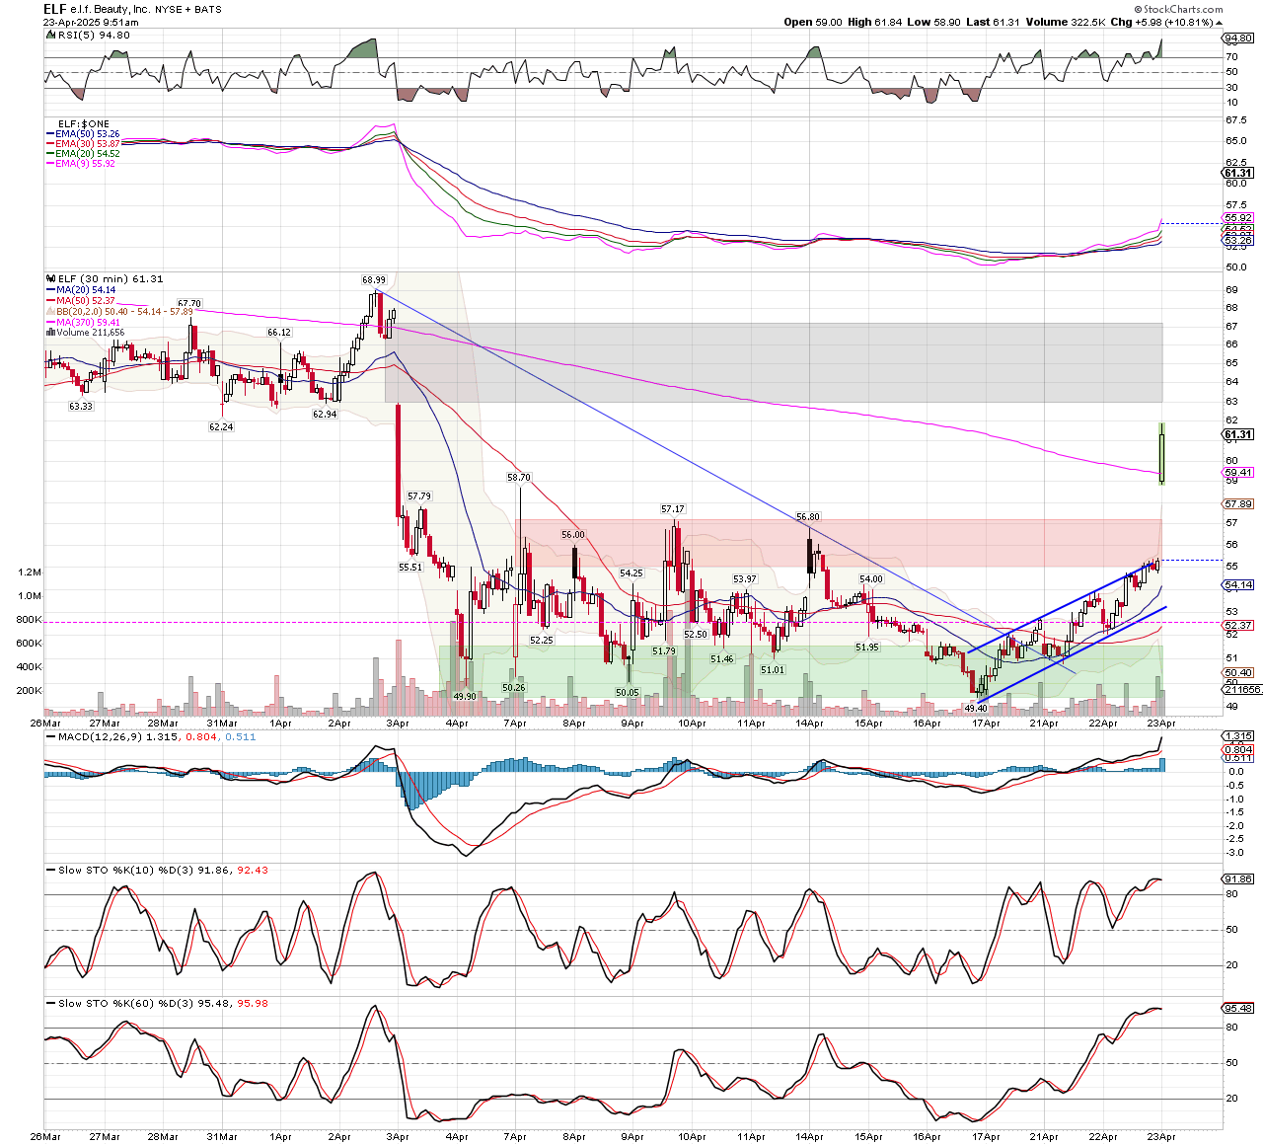Click the tall green gap-up candle on 23Apr
Image resolution: width=1263 pixels, height=1145 pixels.
1161,453
